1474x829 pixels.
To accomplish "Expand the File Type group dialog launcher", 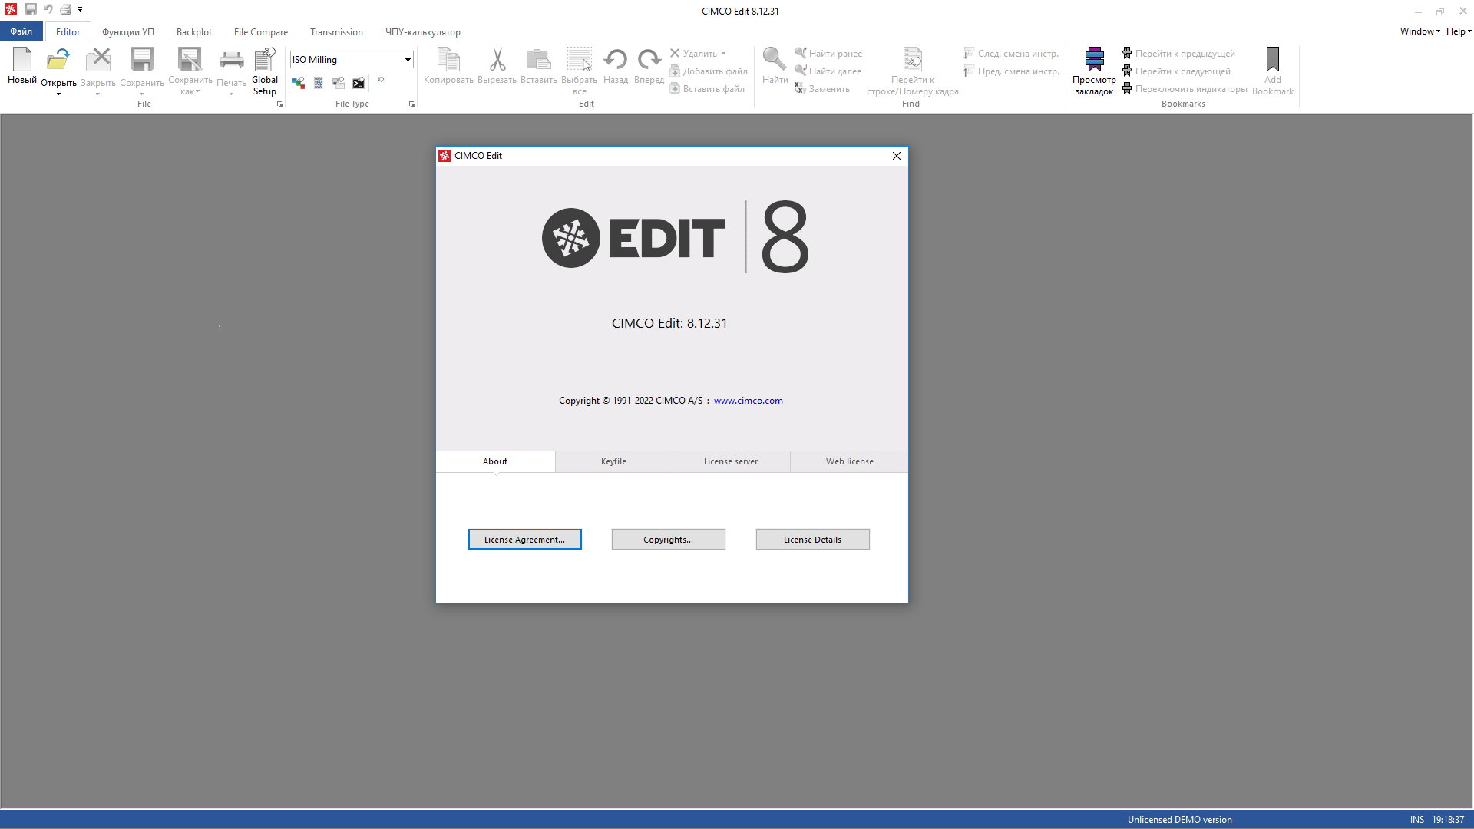I will coord(412,104).
